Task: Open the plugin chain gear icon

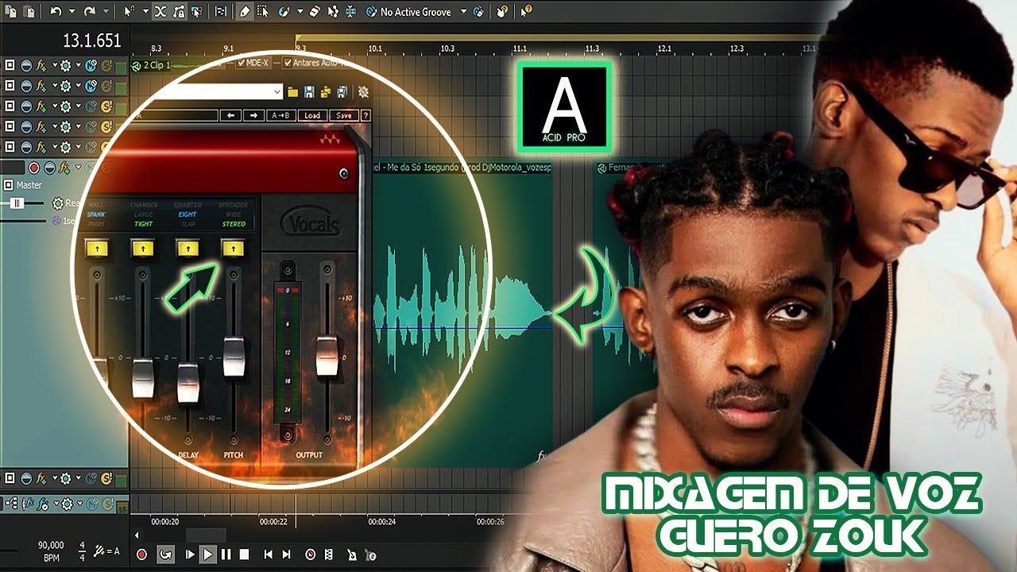Action: [x=363, y=92]
